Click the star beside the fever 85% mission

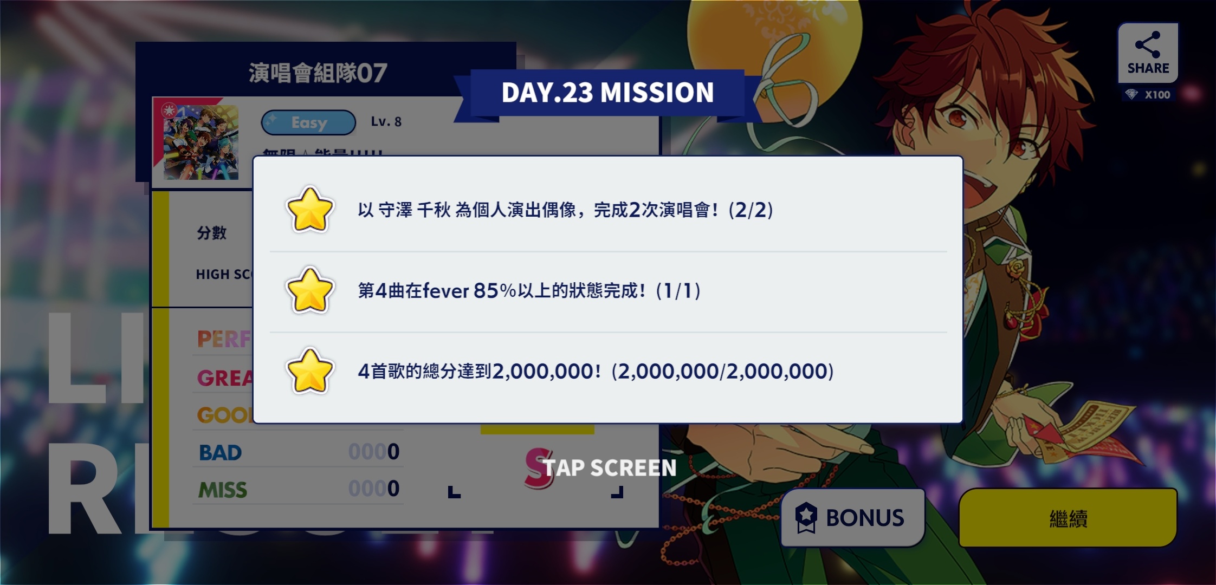pyautogui.click(x=309, y=290)
